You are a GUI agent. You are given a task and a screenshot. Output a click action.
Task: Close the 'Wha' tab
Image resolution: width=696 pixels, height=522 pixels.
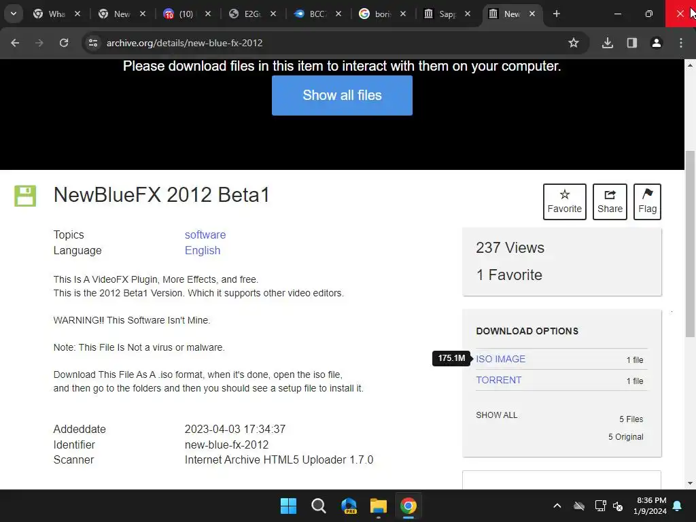point(77,14)
